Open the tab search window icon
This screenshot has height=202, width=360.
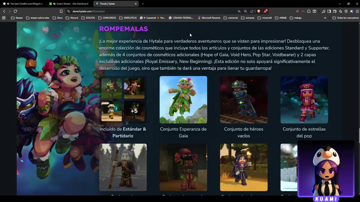(314, 11)
